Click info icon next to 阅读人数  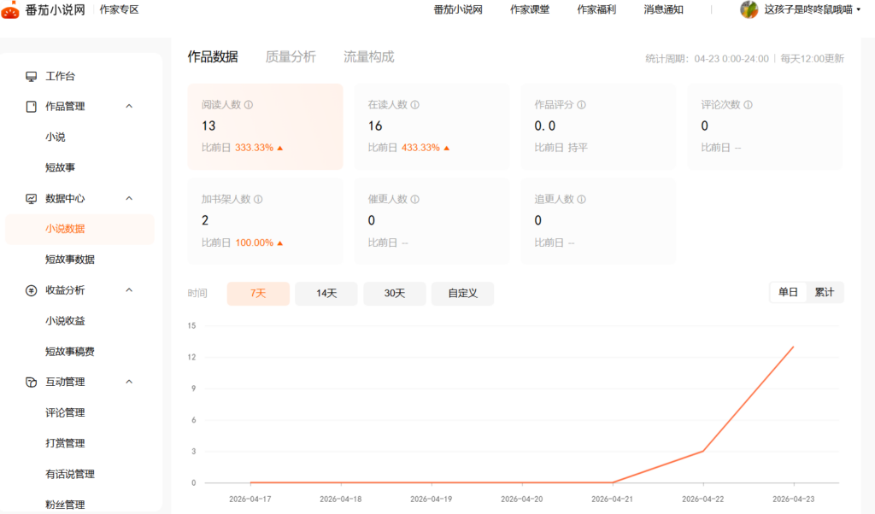(249, 105)
